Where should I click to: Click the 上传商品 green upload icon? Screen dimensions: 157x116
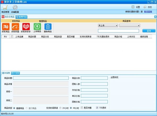point(37,27)
